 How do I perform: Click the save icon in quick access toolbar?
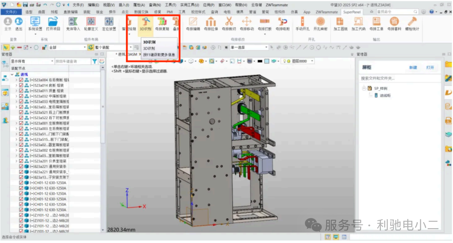[25, 5]
